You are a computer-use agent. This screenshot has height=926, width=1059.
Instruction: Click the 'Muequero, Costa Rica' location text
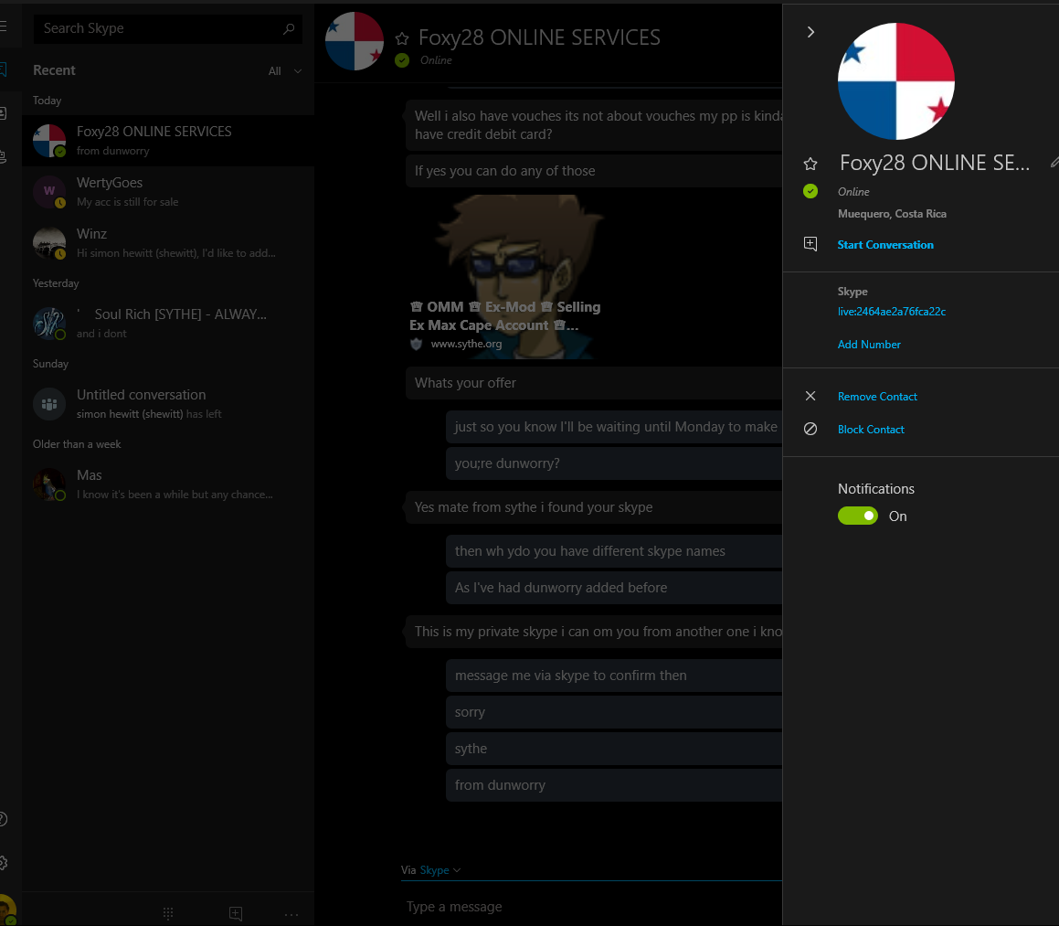pos(892,214)
